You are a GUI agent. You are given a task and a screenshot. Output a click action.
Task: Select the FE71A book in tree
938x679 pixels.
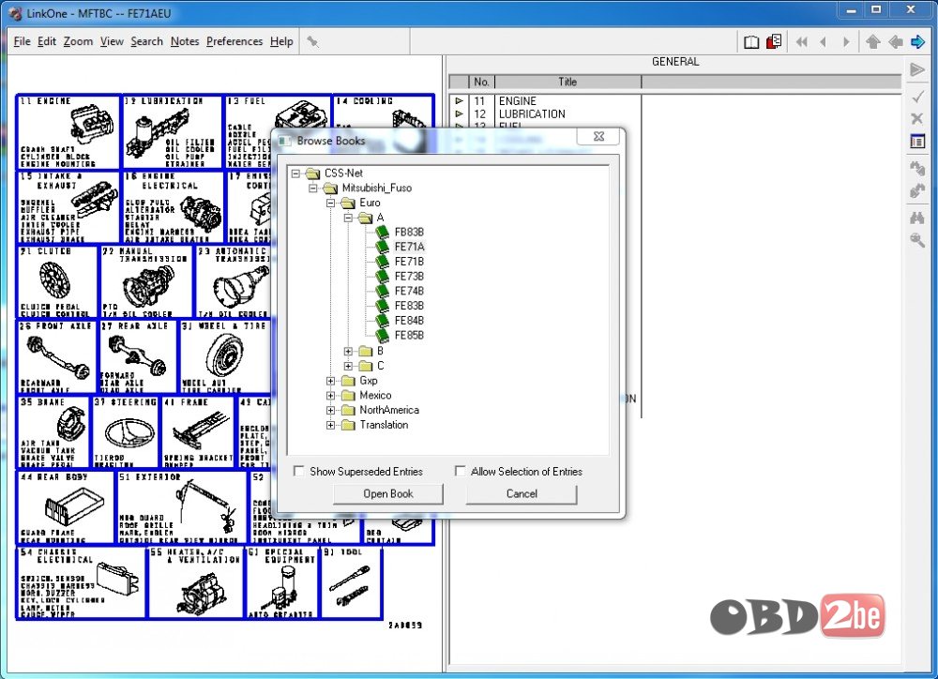[409, 247]
